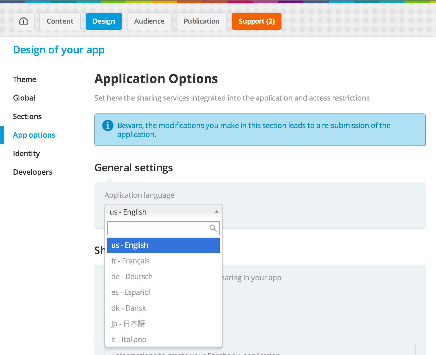Open Theme in the sidebar
This screenshot has width=436, height=355.
point(24,79)
